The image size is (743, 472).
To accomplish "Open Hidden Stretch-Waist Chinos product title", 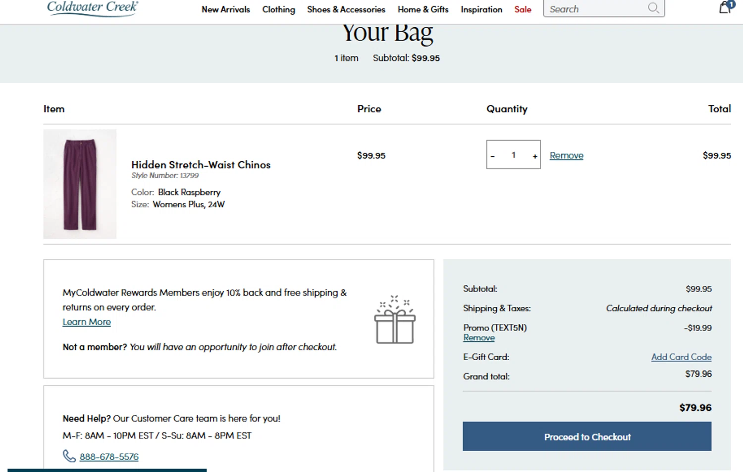I will click(x=201, y=165).
